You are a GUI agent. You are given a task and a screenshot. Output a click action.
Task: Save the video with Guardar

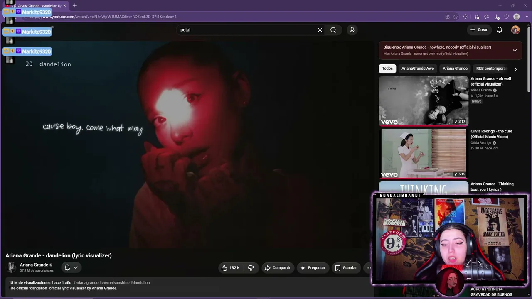(346, 268)
